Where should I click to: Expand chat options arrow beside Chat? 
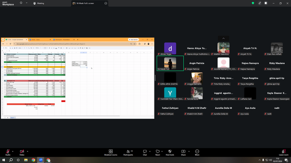pyautogui.click(x=150, y=151)
